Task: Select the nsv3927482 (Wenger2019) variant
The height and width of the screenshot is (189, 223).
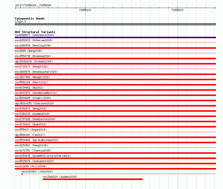Action: click(x=32, y=77)
